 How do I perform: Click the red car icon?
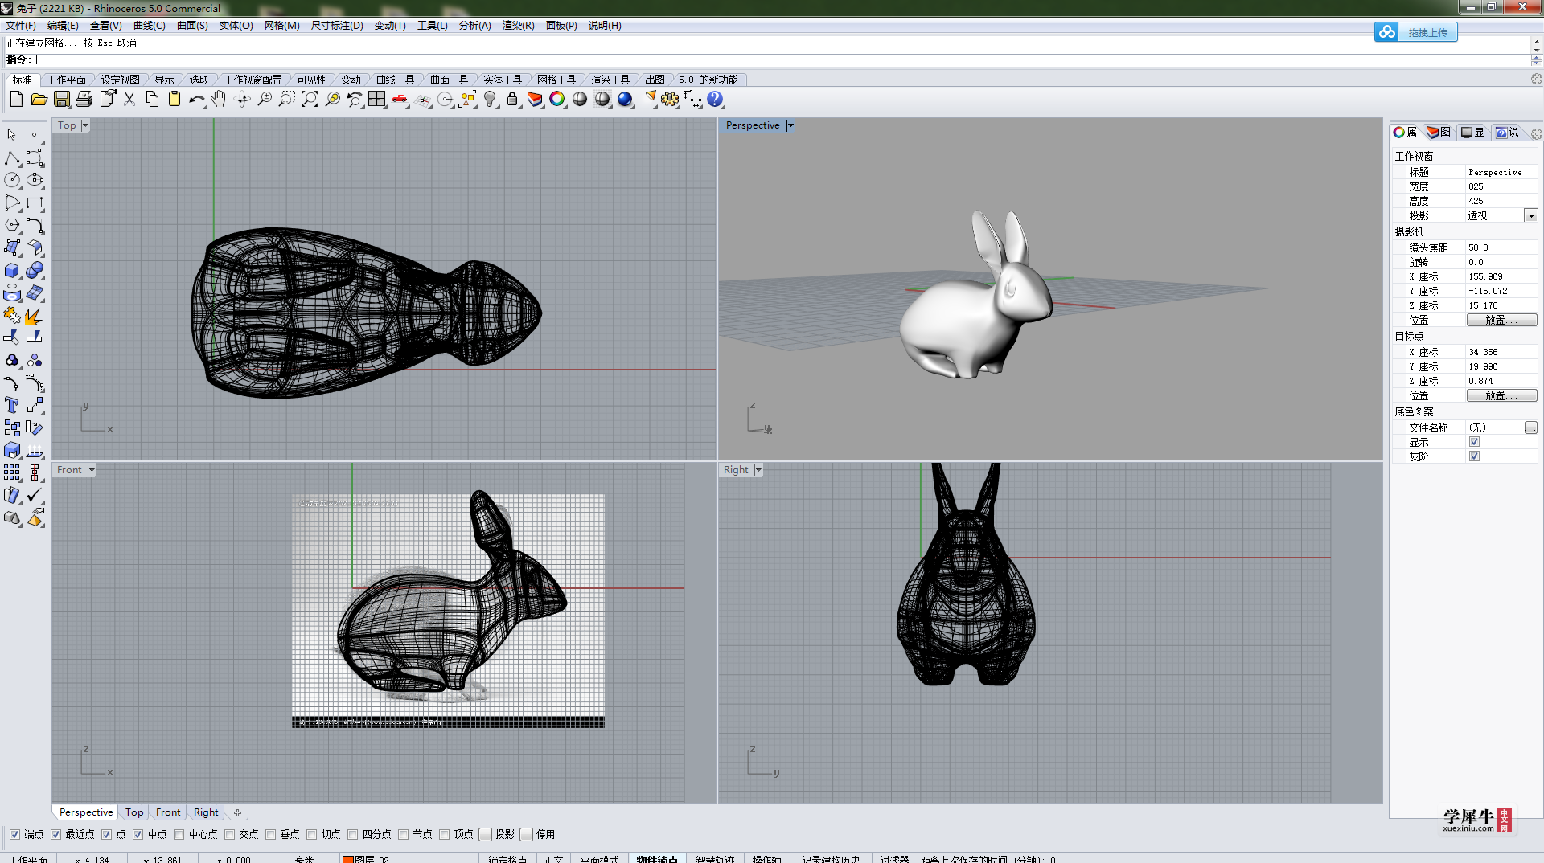click(x=400, y=100)
